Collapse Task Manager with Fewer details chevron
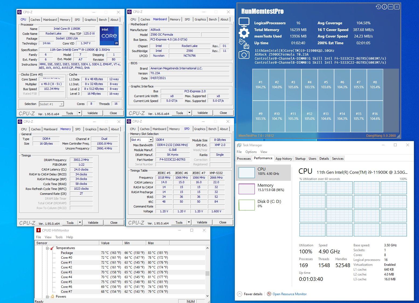419x303 pixels. pyautogui.click(x=239, y=294)
